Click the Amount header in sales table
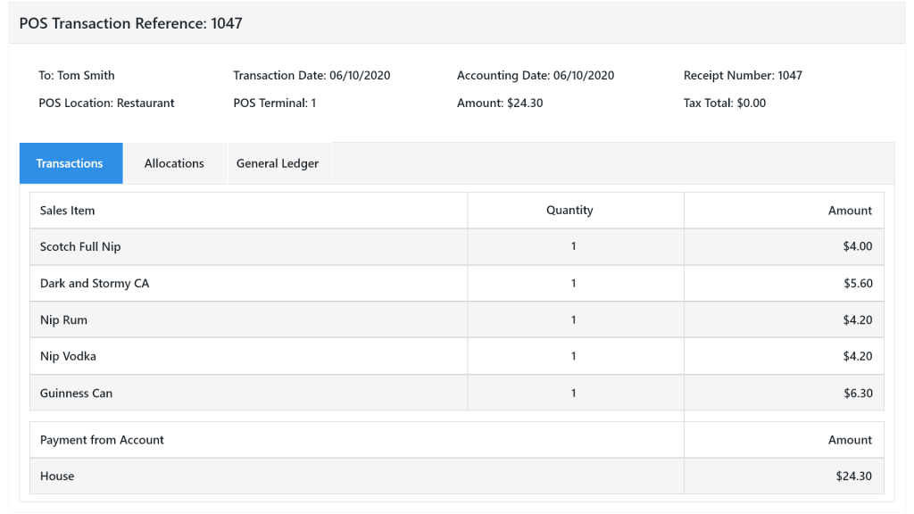The image size is (914, 514). pos(850,211)
